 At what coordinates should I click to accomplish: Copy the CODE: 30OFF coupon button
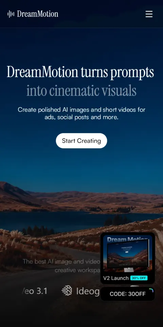click(128, 294)
